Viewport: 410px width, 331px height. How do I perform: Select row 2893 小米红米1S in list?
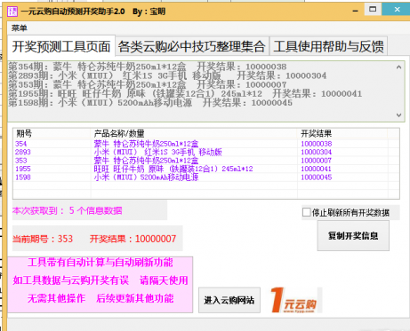[x=205, y=152]
